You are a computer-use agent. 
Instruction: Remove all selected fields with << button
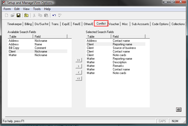coord(79,79)
